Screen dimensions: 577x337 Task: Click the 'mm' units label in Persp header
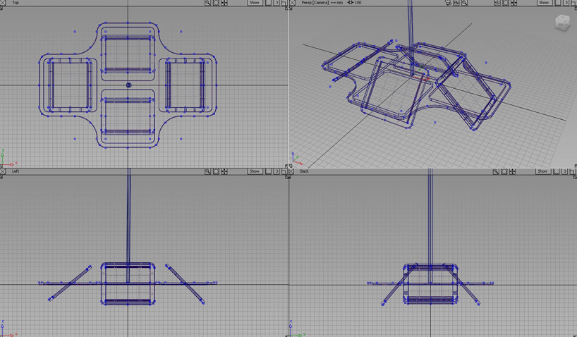pyautogui.click(x=339, y=3)
